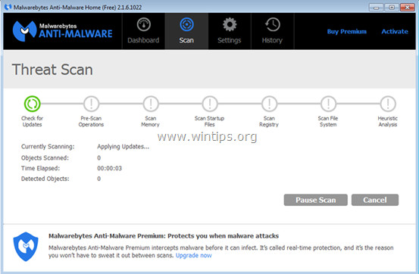Viewport: 419px width, 274px height.
Task: Pause the scan with Pause Scan
Action: point(316,200)
